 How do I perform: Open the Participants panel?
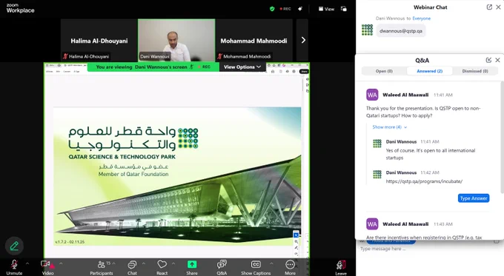(102, 267)
